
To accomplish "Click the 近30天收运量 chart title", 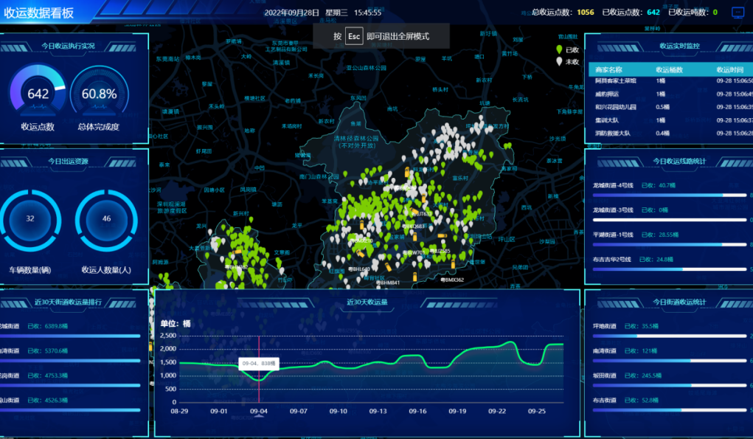I will tap(367, 302).
